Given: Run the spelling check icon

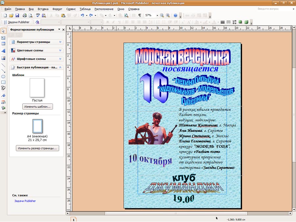Looking at the screenshot, I should [x=38, y=15].
